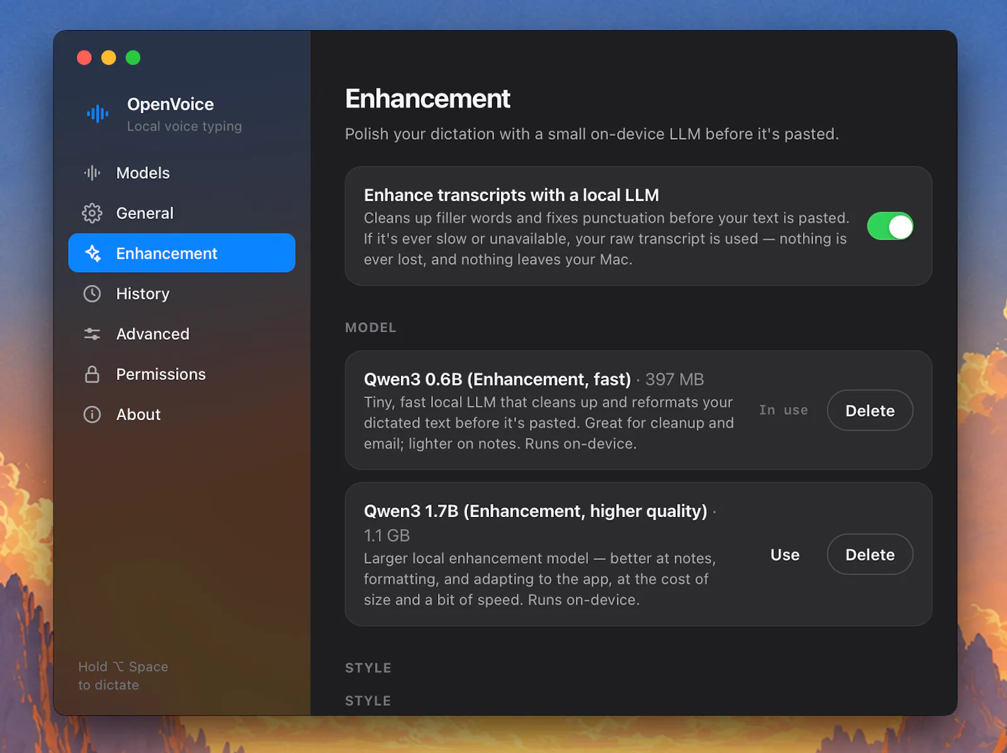Click the About info icon

93,415
